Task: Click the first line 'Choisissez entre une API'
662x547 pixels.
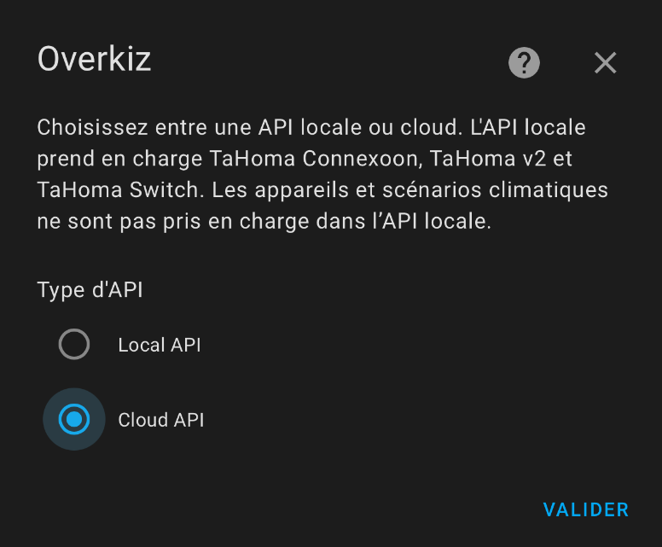Action: click(x=311, y=127)
